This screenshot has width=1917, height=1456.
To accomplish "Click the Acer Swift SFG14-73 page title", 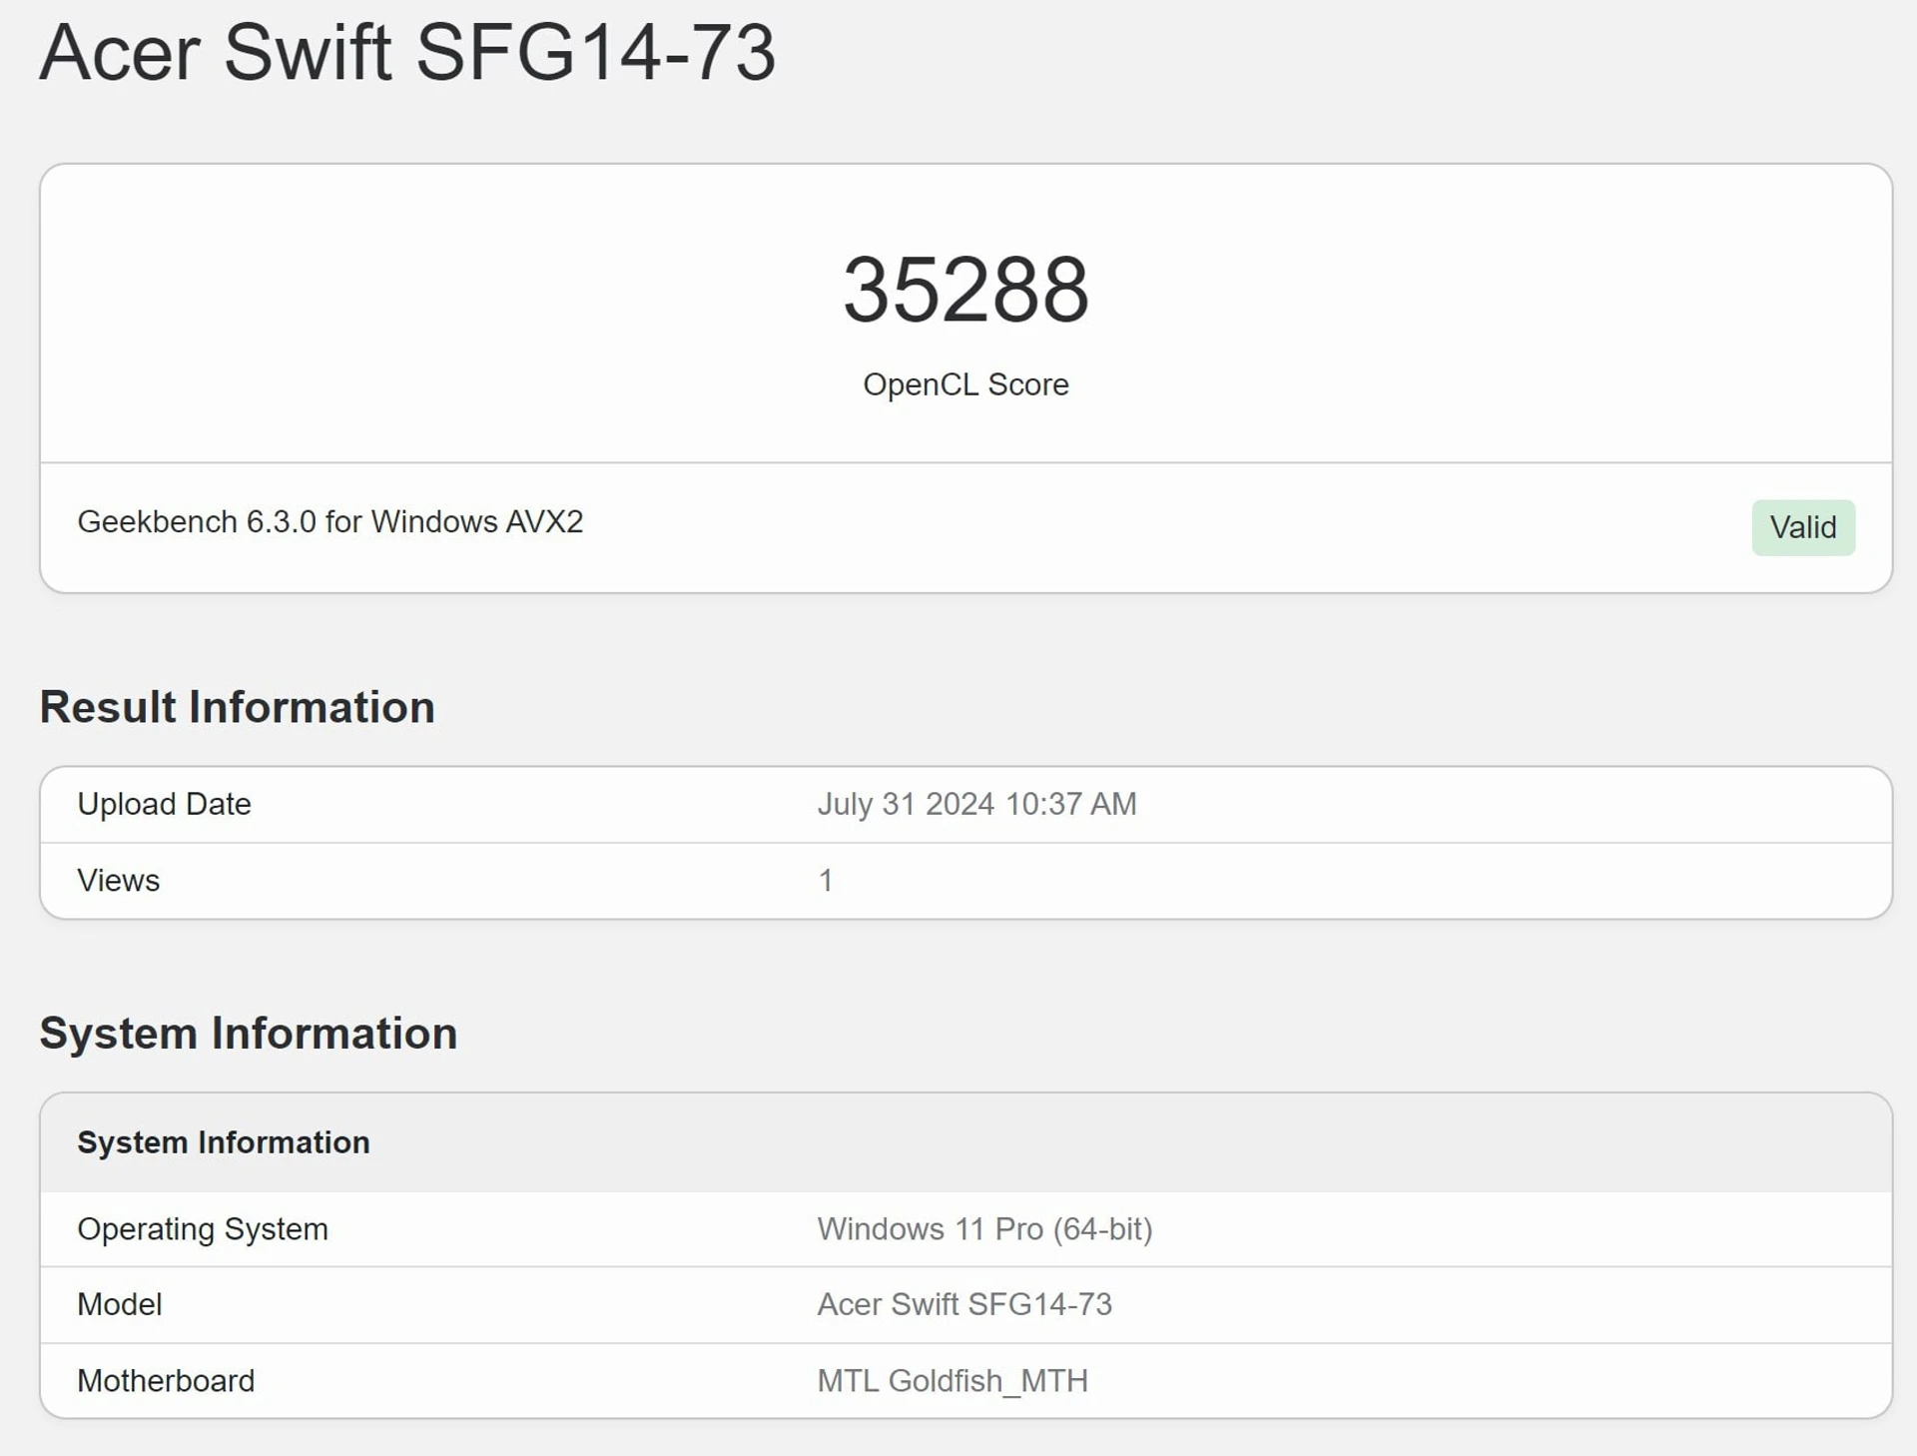I will click(x=407, y=52).
